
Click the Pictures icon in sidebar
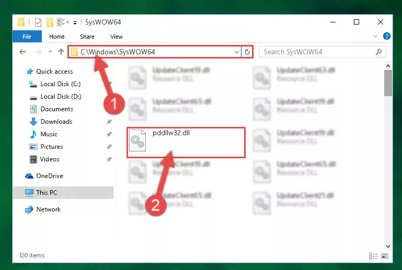[x=33, y=147]
